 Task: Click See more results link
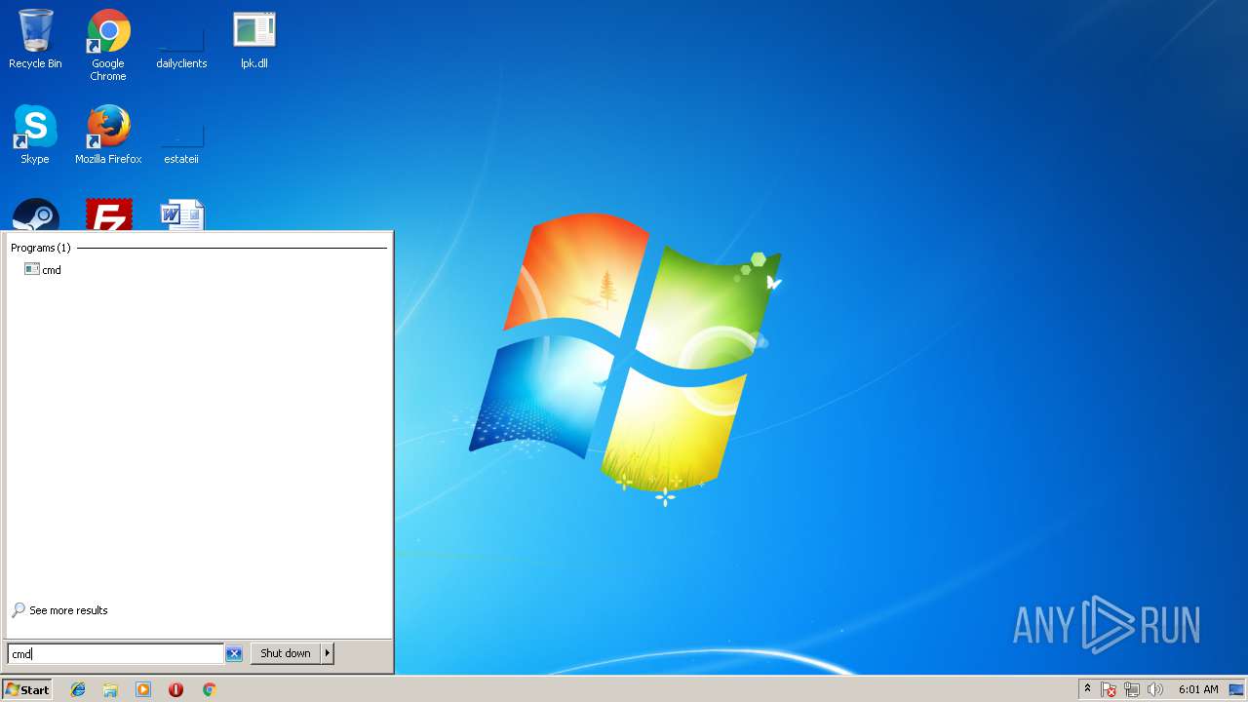coord(59,610)
